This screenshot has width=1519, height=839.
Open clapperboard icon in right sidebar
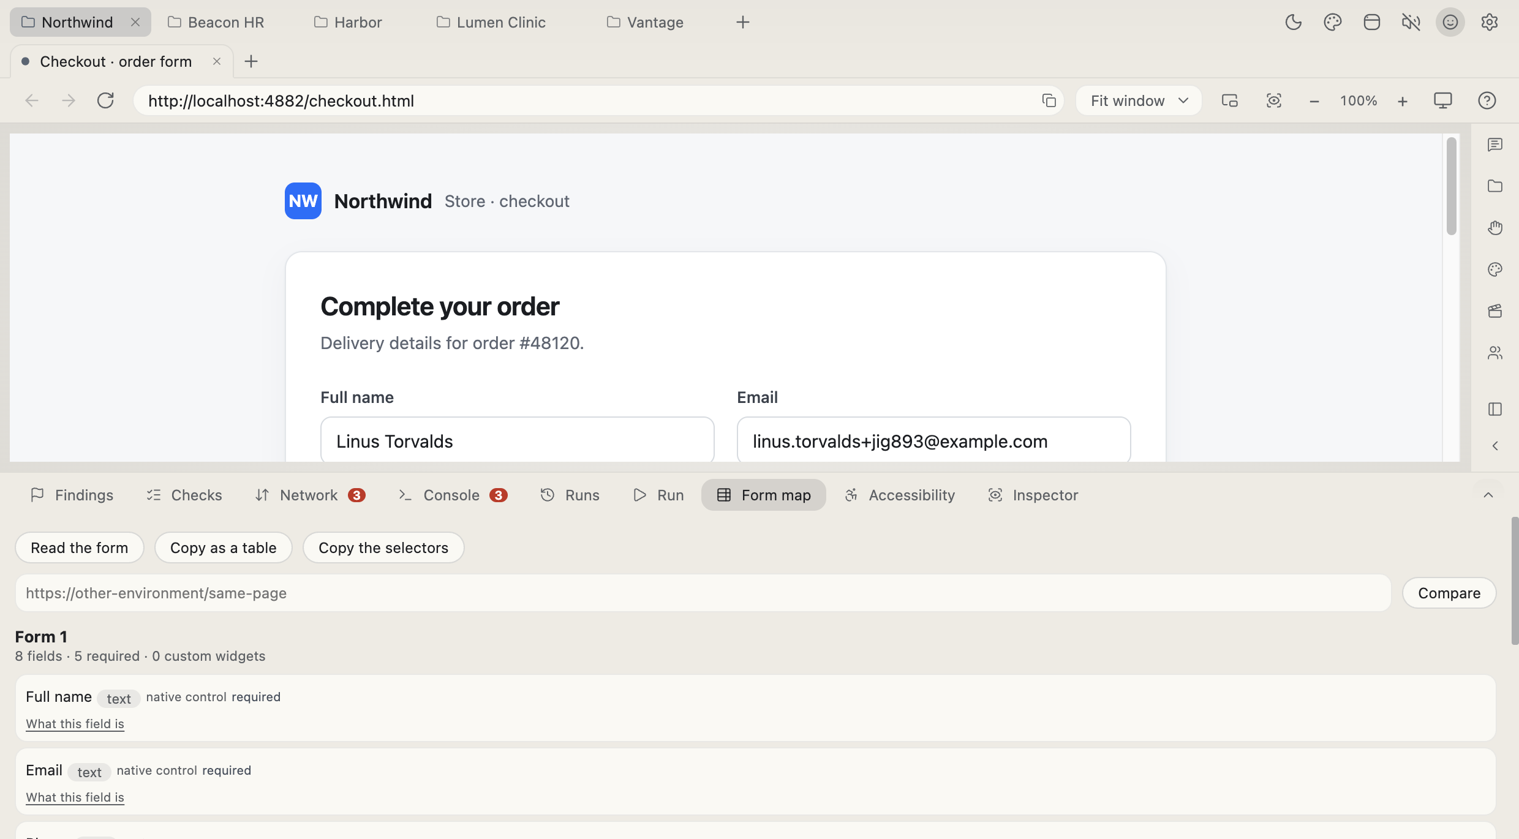1494,311
